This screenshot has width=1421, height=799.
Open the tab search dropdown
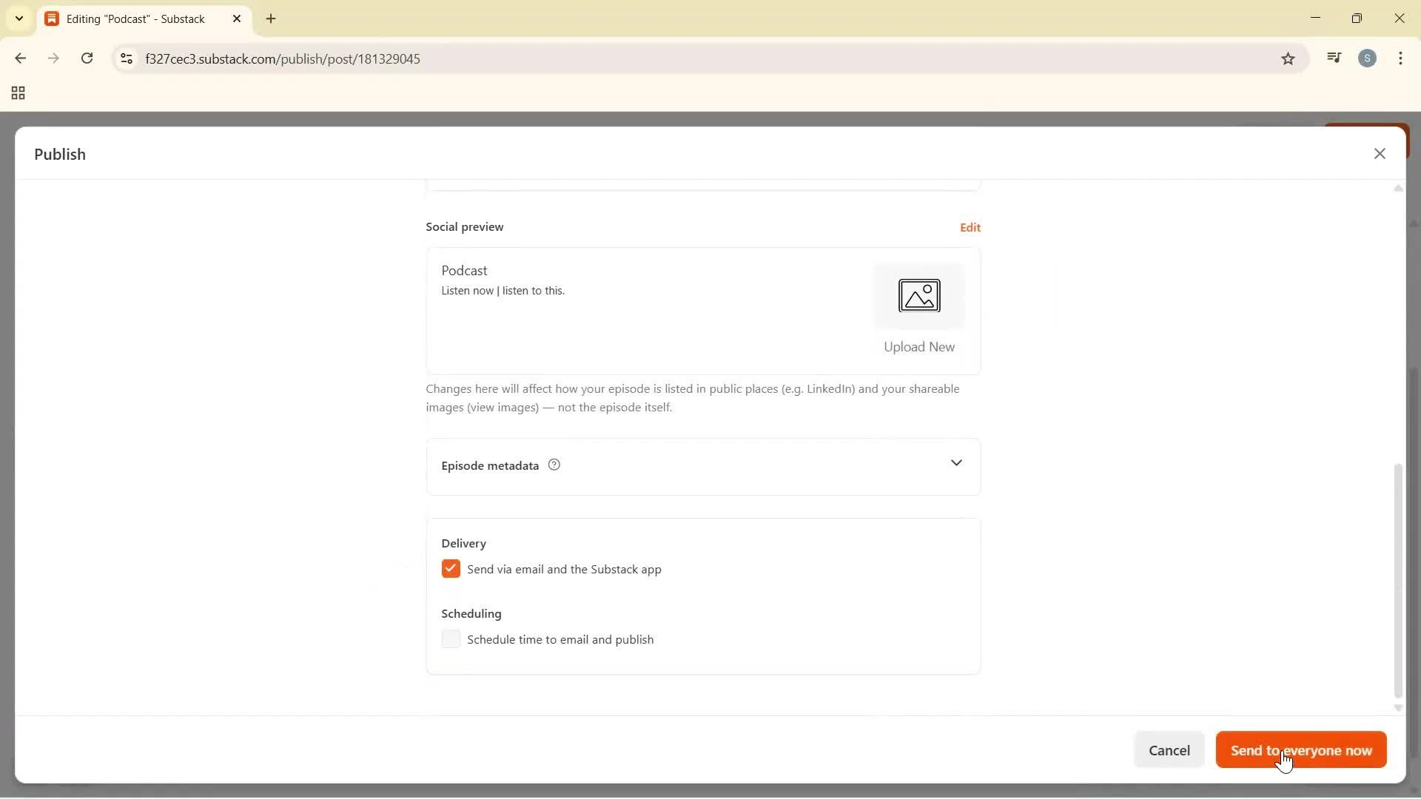click(19, 18)
